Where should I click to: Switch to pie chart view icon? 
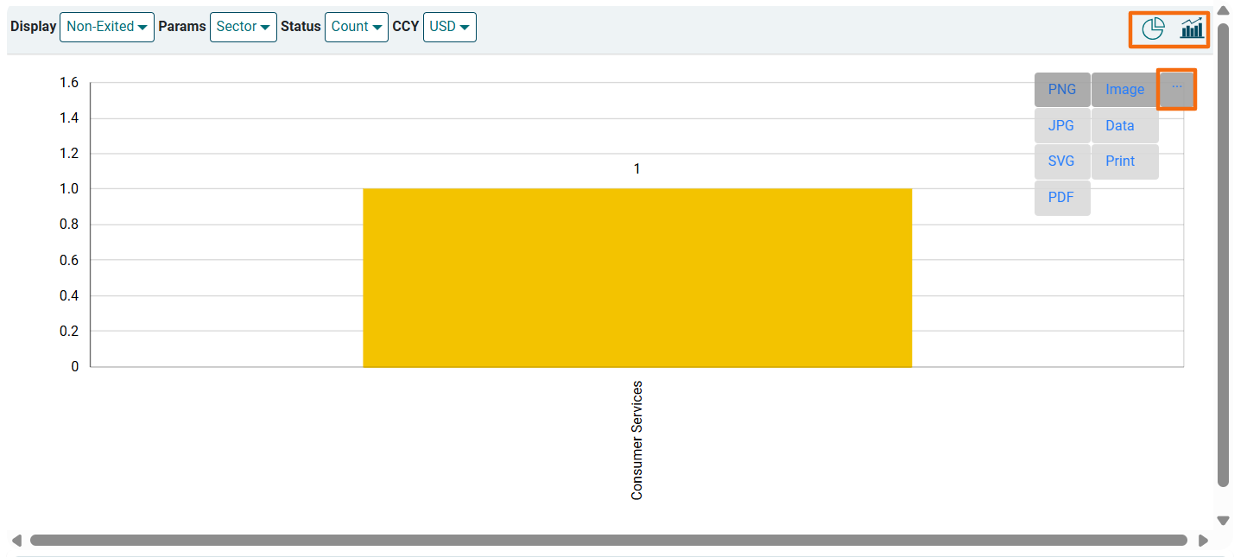[x=1153, y=28]
